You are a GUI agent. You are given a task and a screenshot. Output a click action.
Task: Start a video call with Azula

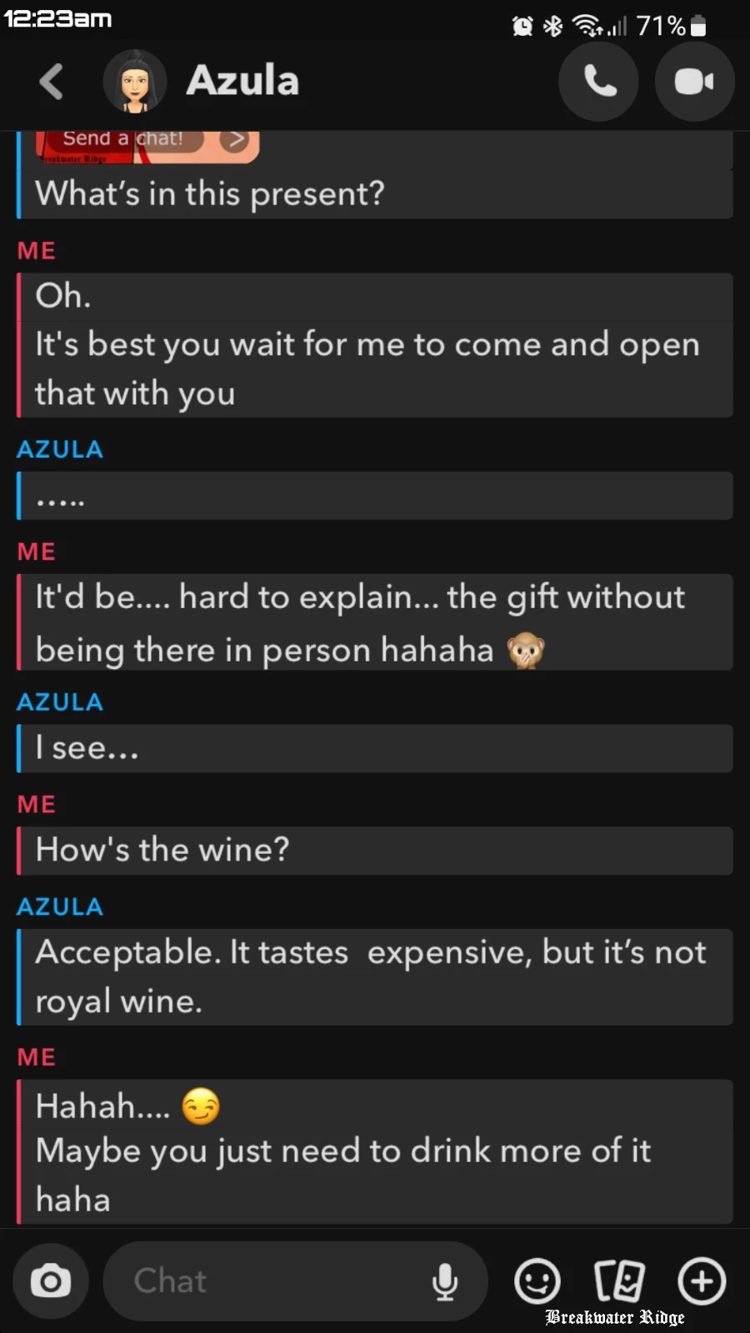694,82
